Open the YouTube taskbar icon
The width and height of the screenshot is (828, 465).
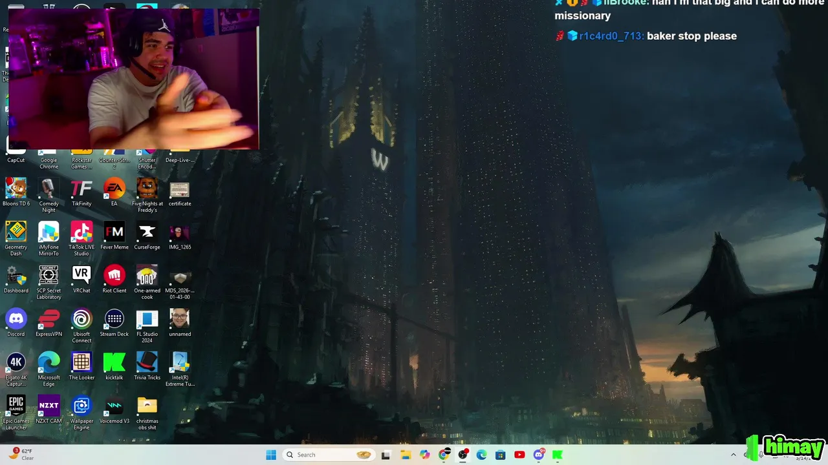click(519, 455)
